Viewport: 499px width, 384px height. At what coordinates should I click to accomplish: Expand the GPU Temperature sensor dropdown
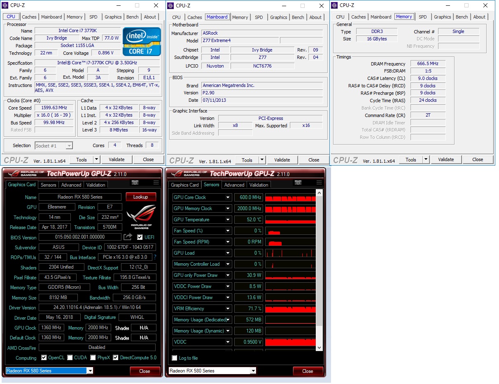point(228,220)
